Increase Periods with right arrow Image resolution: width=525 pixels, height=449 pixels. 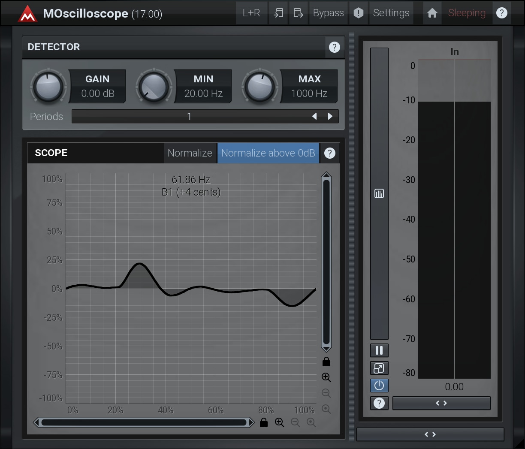point(330,116)
